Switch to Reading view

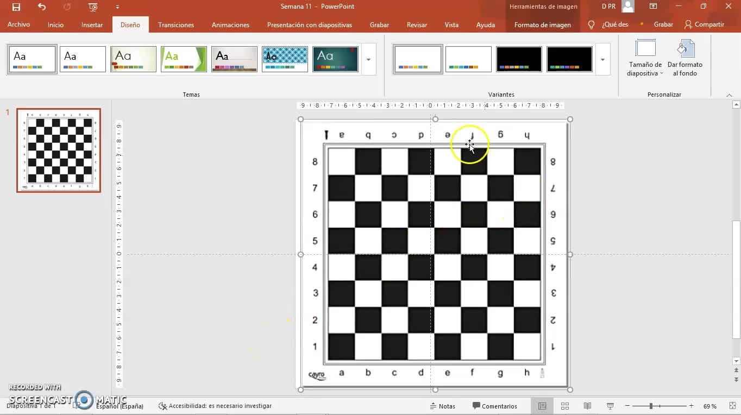click(x=587, y=406)
